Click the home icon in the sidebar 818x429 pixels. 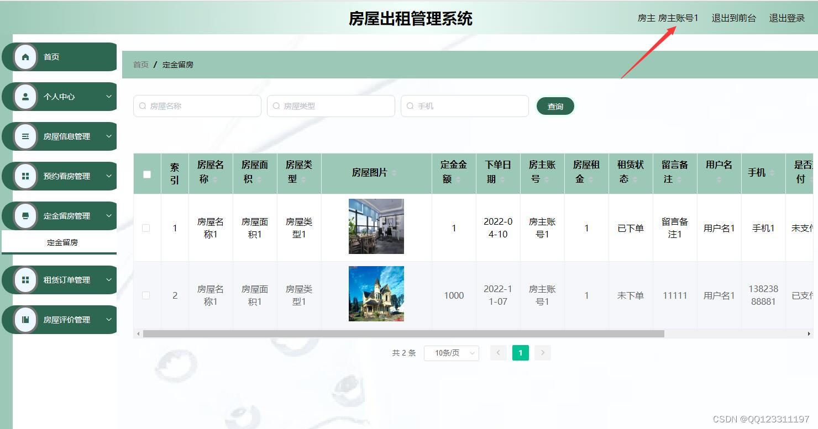click(x=25, y=57)
